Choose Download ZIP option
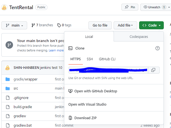171x128 pixels. [114, 118]
